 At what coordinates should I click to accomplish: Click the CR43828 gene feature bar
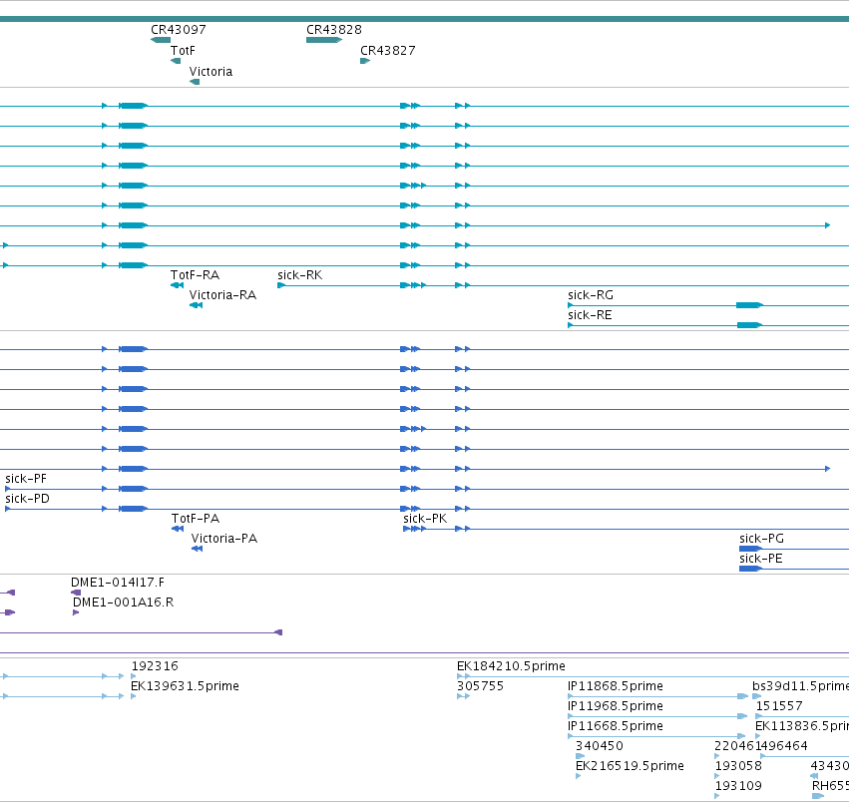(324, 40)
